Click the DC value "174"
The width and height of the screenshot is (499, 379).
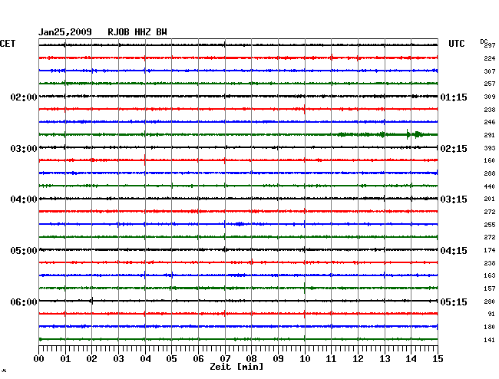[490, 250]
